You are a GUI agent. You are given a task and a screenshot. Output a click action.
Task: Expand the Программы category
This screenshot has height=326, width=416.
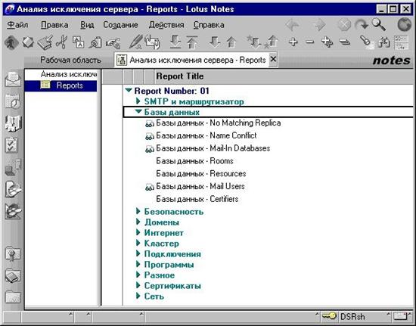tap(138, 264)
